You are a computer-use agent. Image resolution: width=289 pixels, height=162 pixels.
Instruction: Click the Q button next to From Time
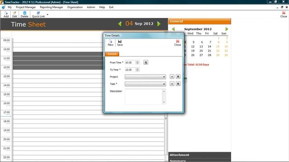[x=146, y=63]
